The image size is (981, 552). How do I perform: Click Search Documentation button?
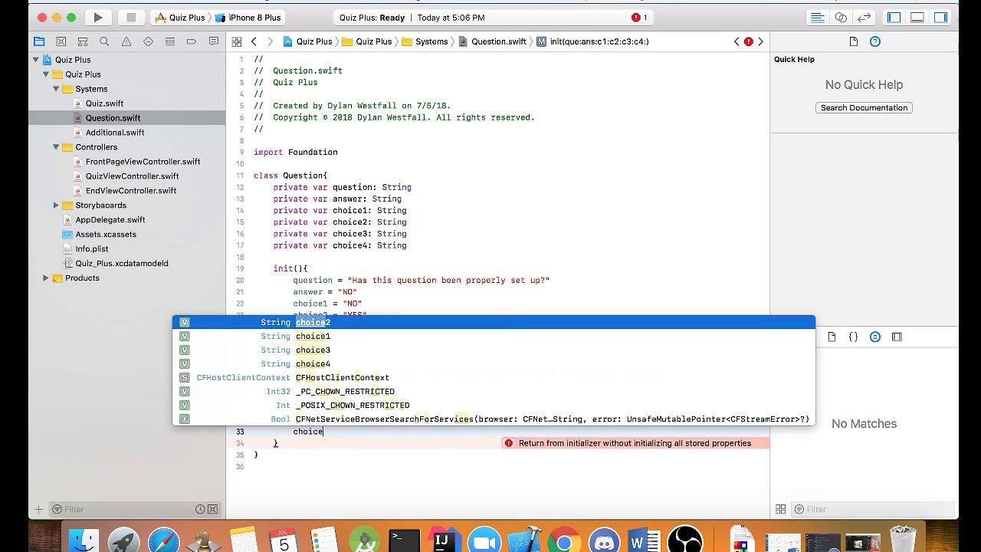click(x=864, y=107)
